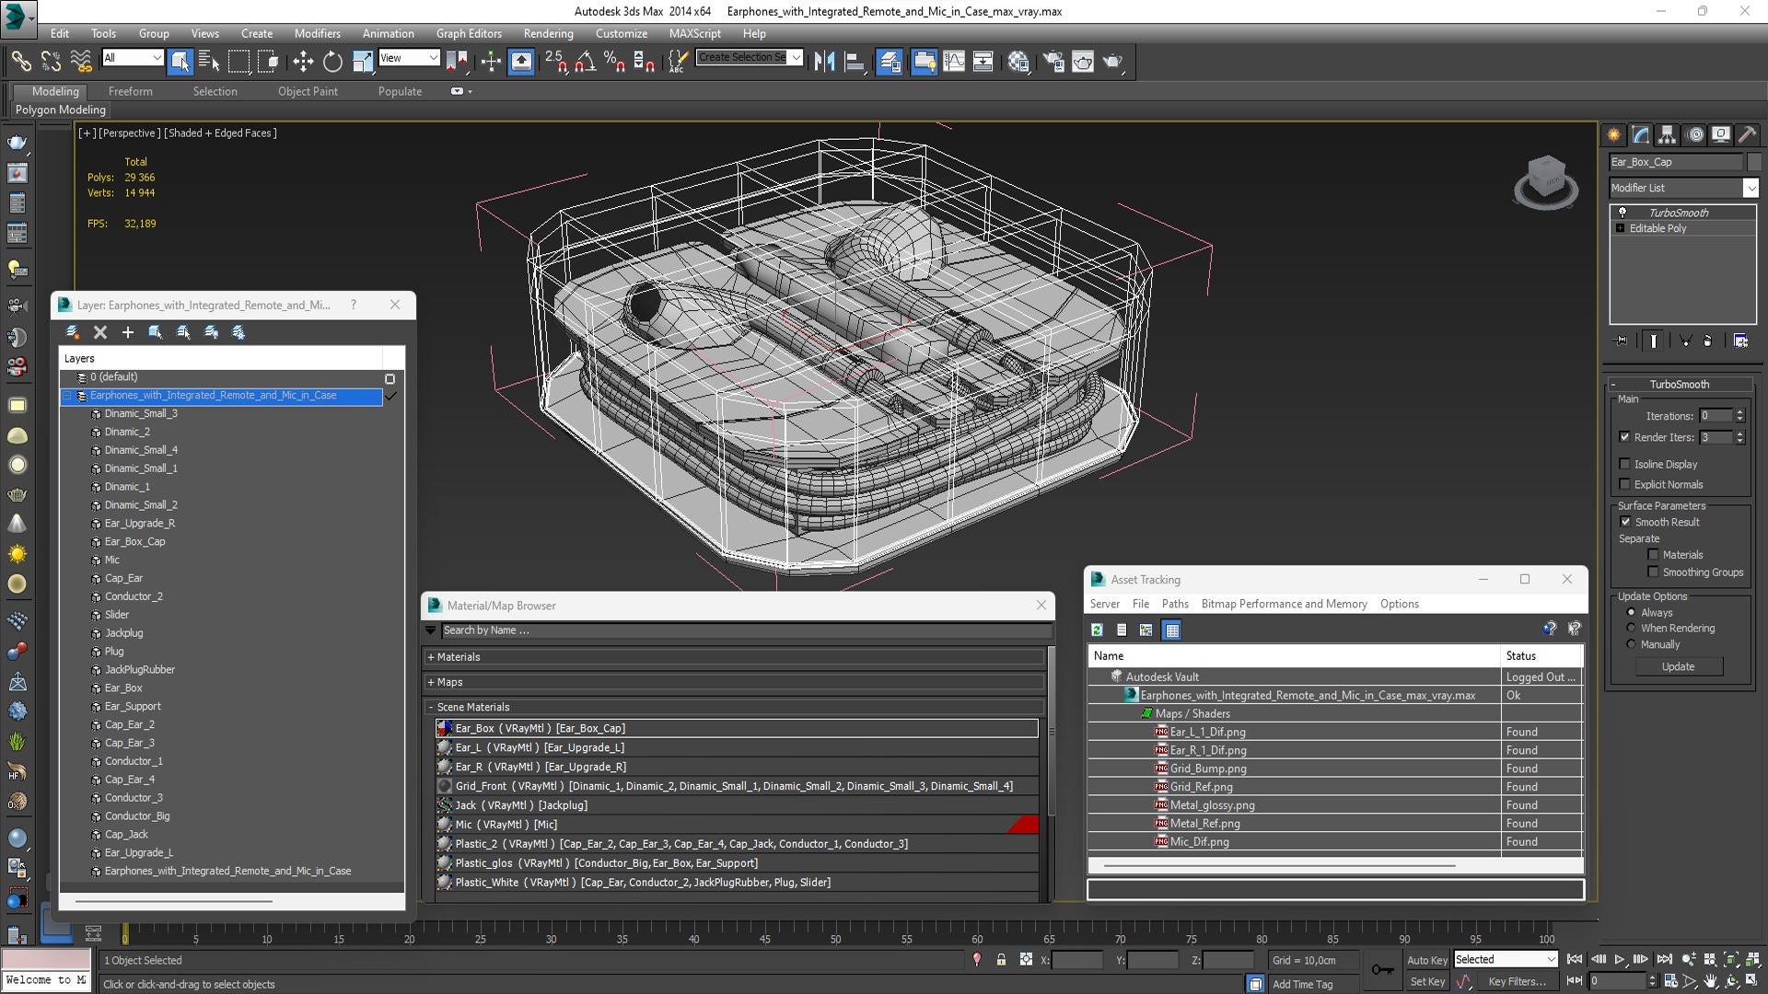The width and height of the screenshot is (1768, 994).
Task: Open the Modifier List dropdown
Action: [x=1751, y=188]
